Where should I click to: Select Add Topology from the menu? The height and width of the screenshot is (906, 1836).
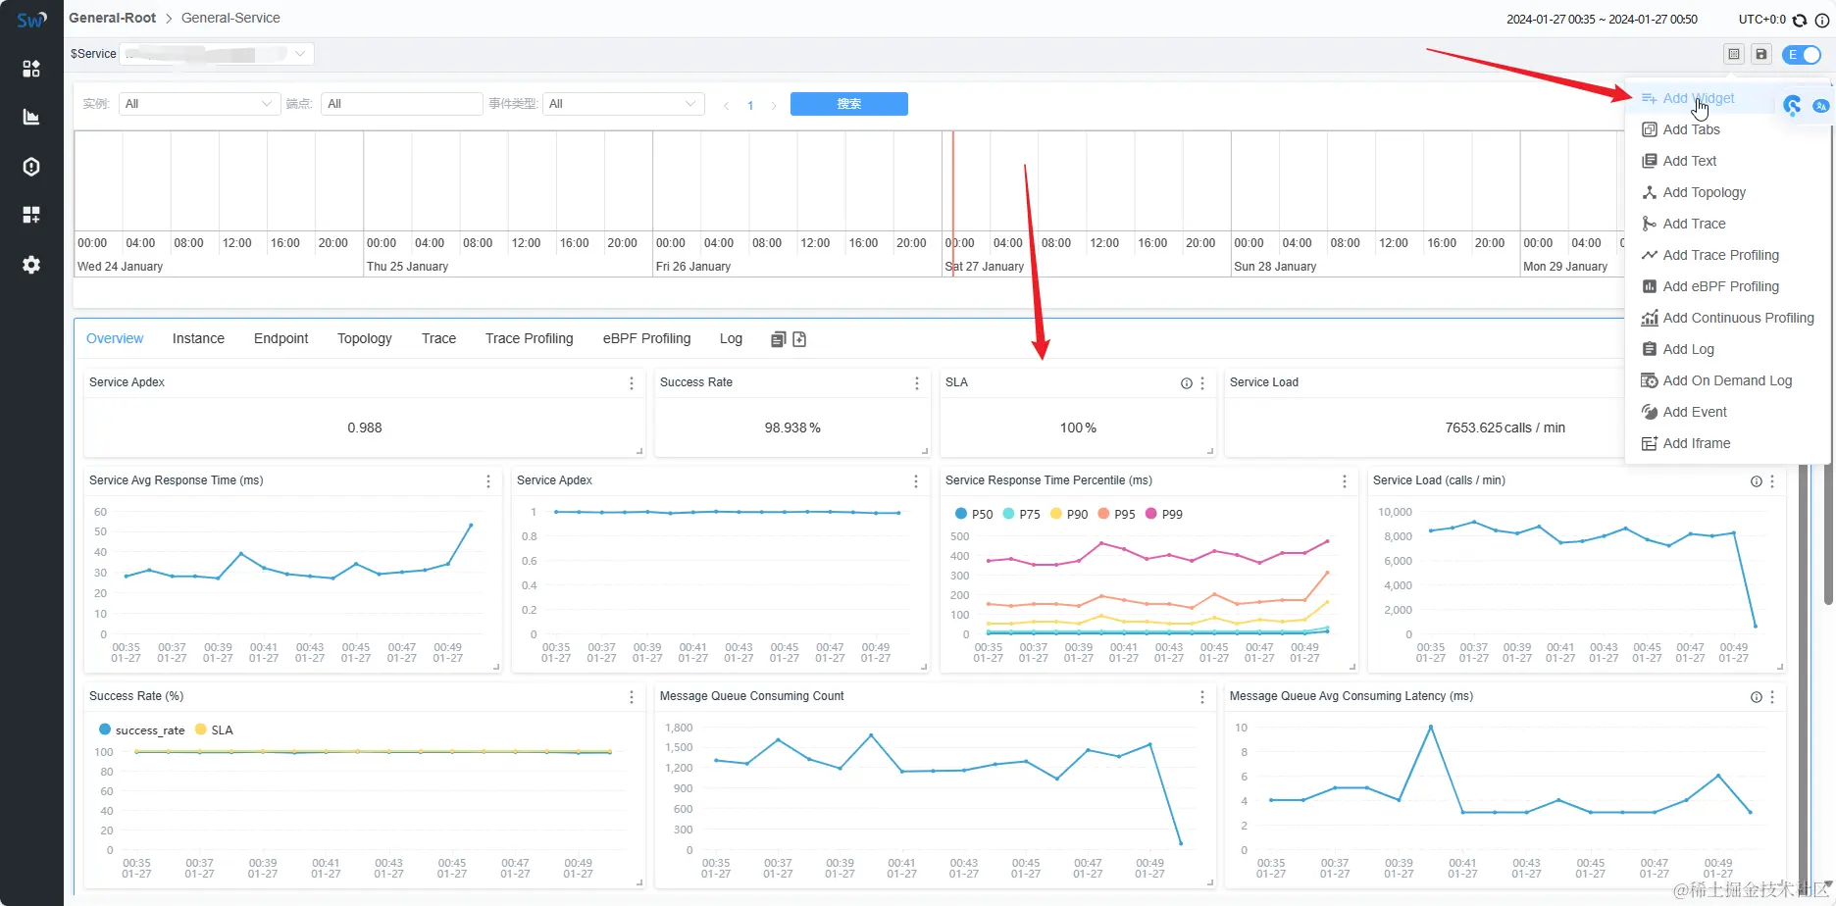tap(1705, 192)
